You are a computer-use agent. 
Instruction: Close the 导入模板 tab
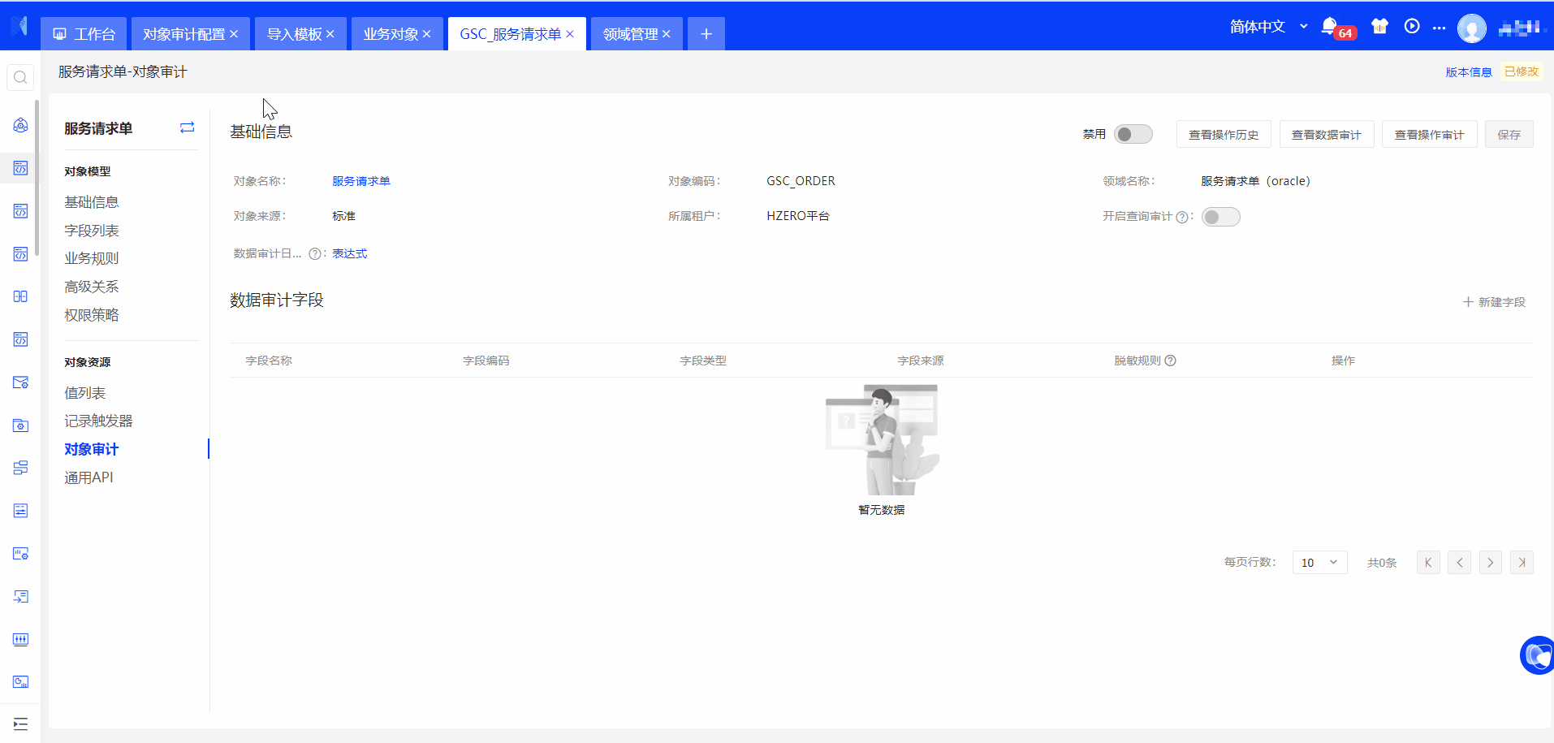coord(330,34)
